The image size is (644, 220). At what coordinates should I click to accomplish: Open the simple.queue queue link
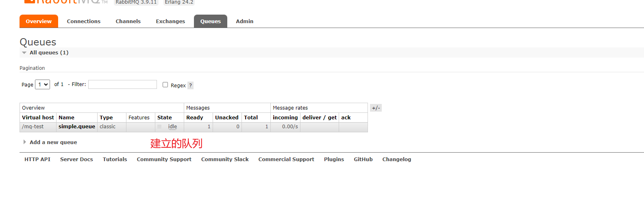[x=77, y=127]
